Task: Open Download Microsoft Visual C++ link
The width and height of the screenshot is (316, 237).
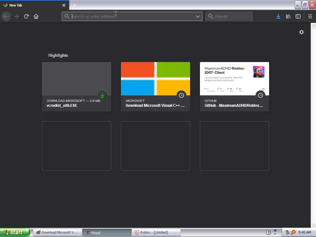Action: point(155,106)
